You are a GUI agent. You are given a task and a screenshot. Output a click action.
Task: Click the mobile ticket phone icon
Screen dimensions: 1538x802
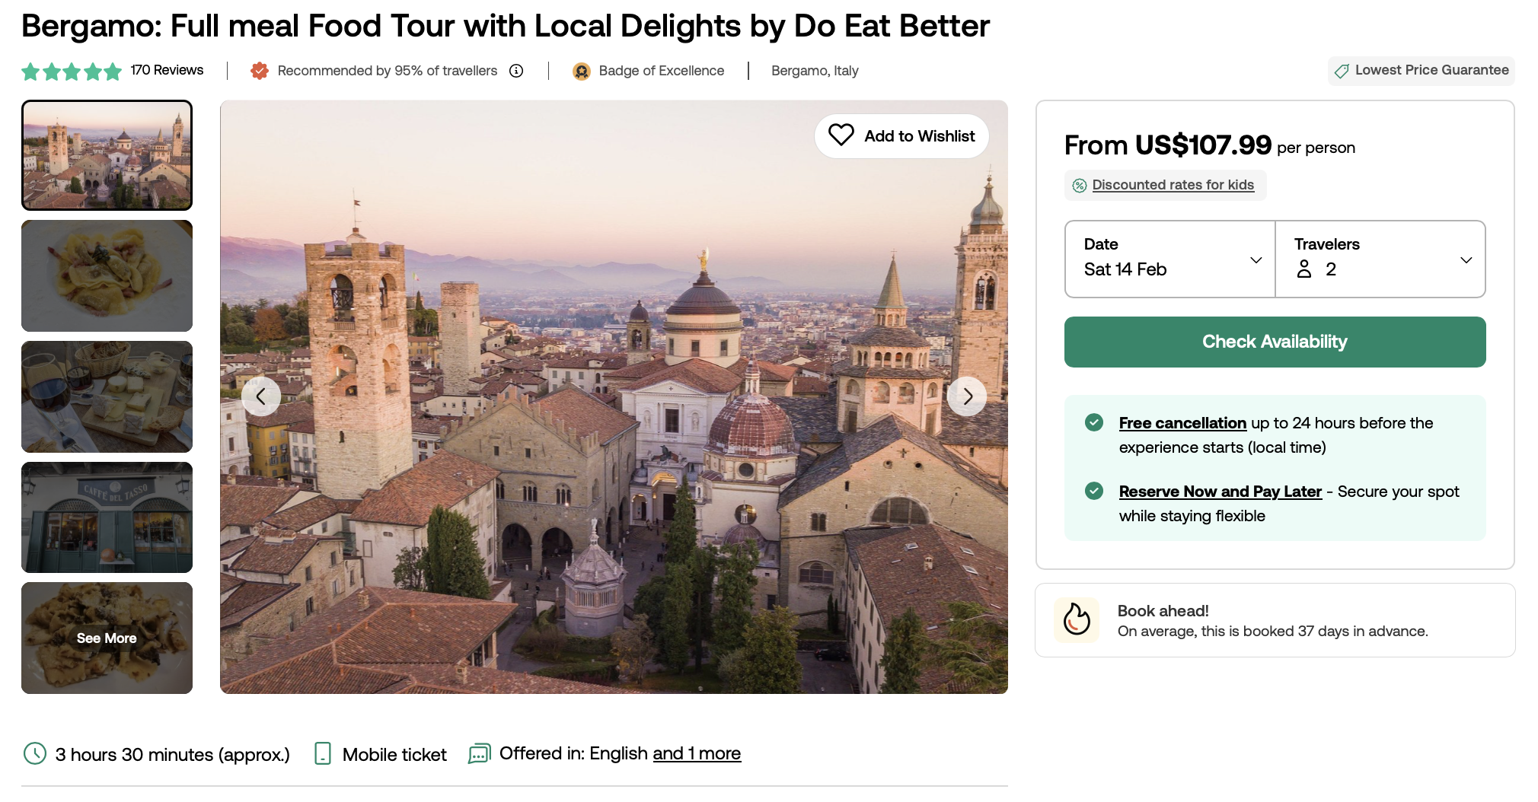coord(323,753)
